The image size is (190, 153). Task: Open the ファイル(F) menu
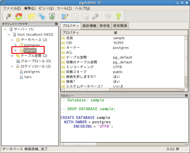tap(12, 8)
